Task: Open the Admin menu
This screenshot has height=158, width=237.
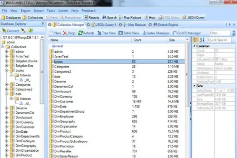Action: click(63, 11)
